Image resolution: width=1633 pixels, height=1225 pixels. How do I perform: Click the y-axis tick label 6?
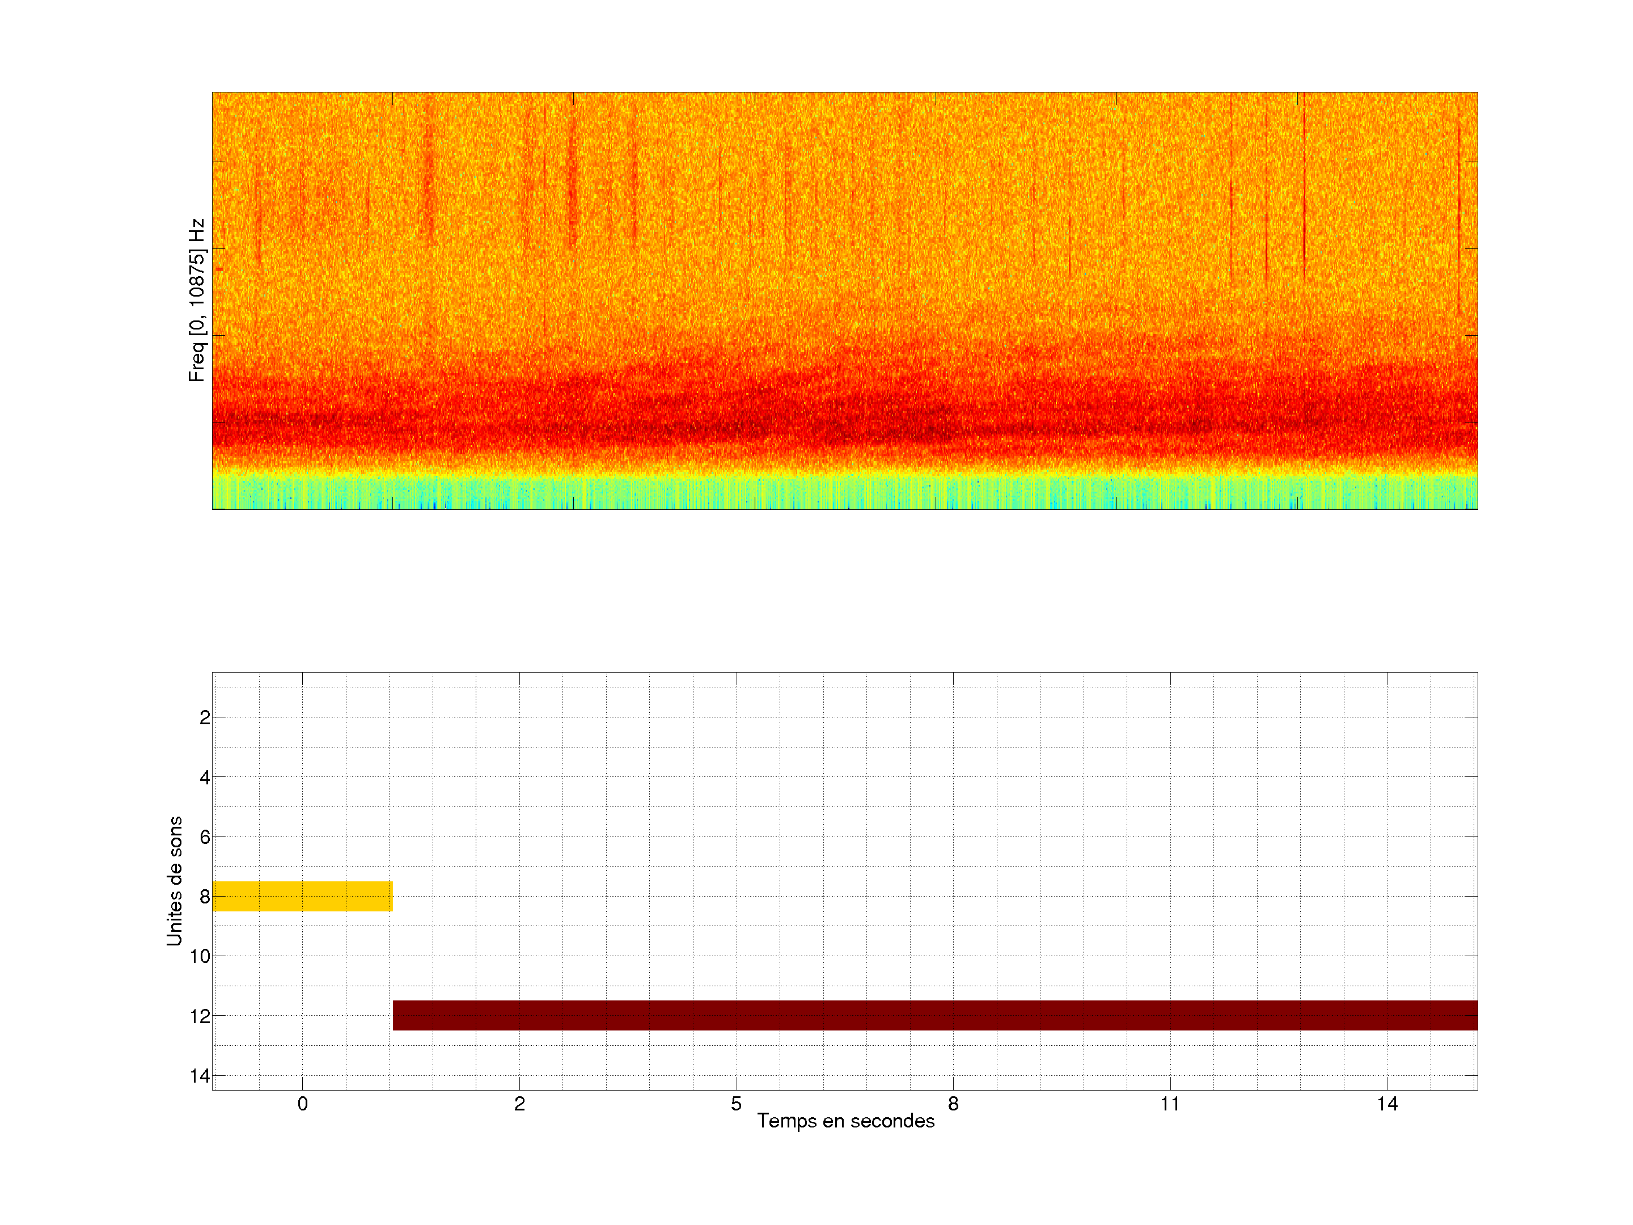pyautogui.click(x=205, y=837)
